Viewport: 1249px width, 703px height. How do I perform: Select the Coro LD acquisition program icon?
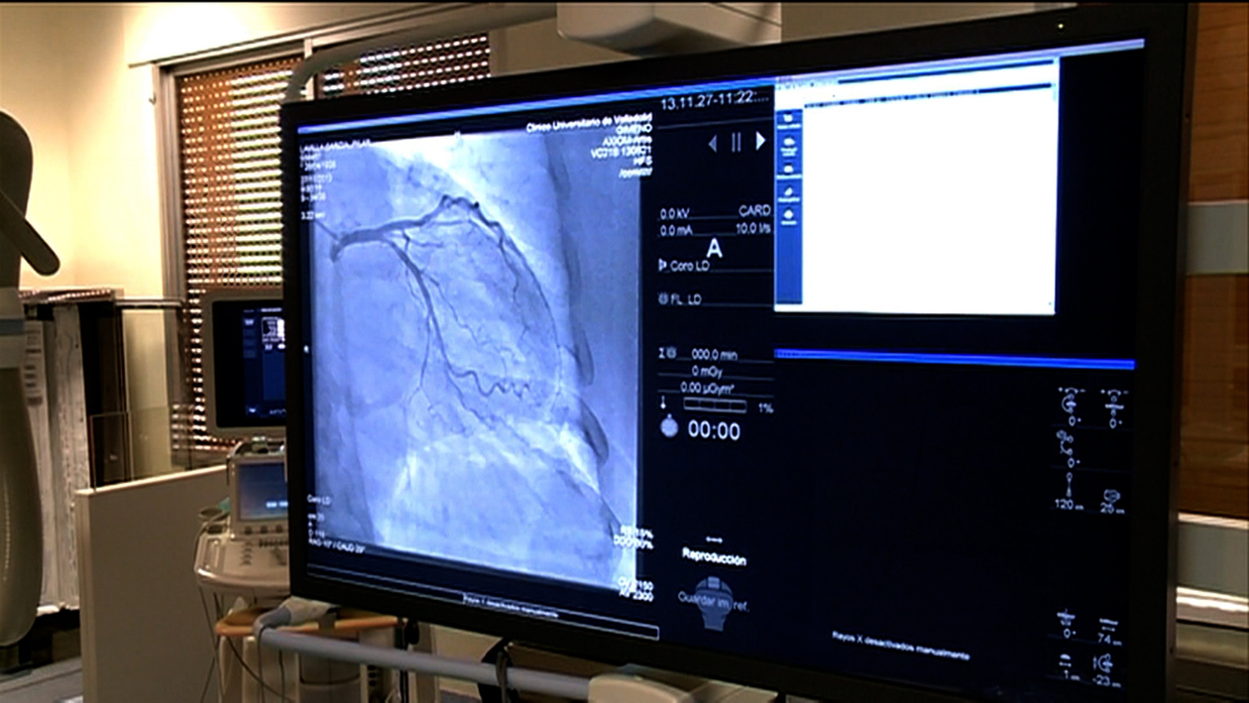pos(660,264)
